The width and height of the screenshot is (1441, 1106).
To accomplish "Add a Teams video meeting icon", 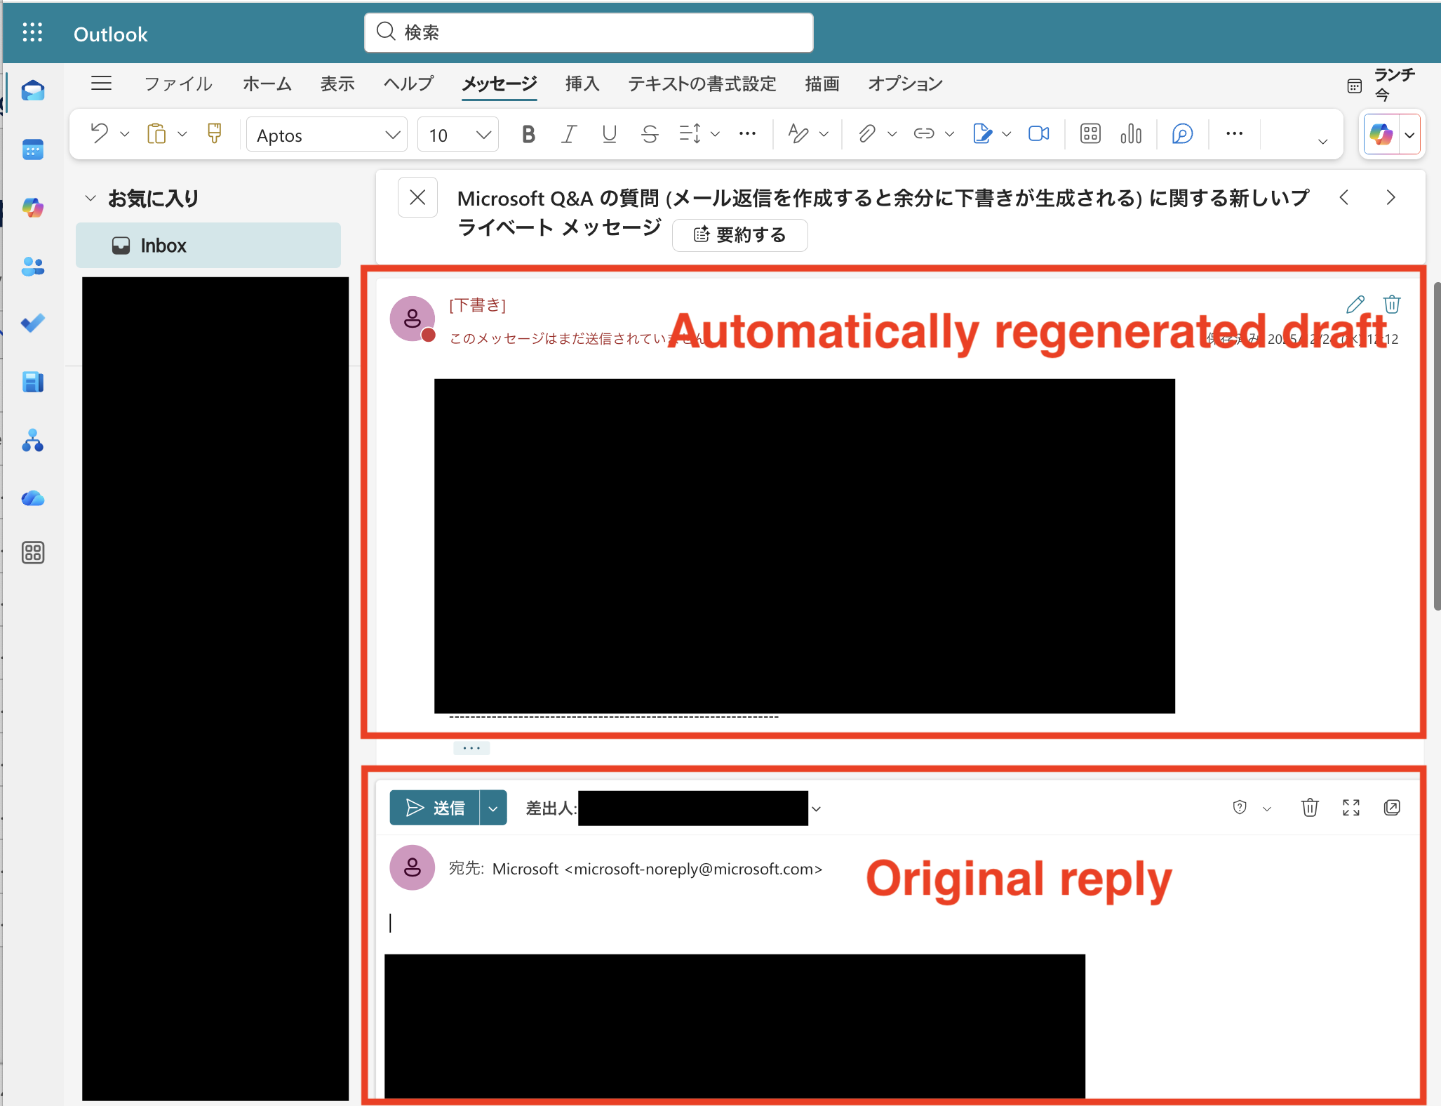I will tap(1039, 133).
